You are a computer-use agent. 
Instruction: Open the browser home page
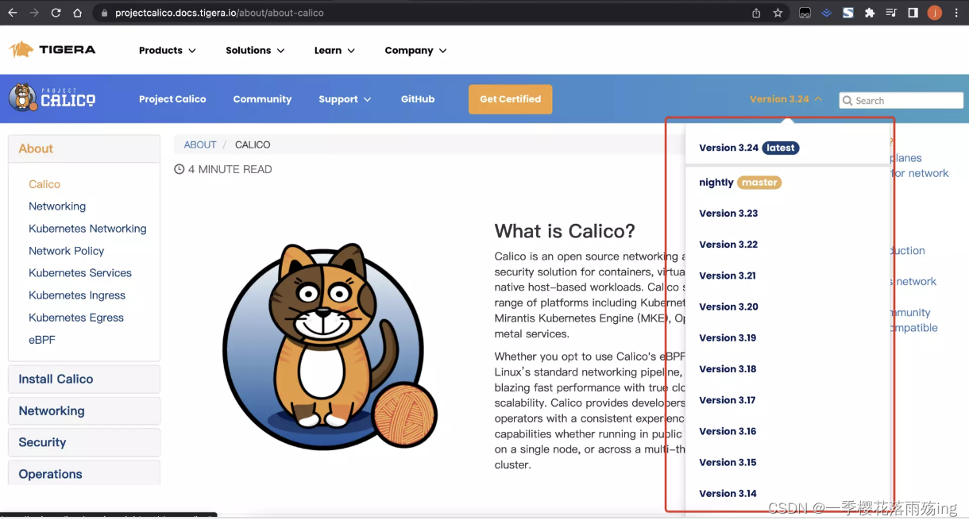[x=77, y=13]
